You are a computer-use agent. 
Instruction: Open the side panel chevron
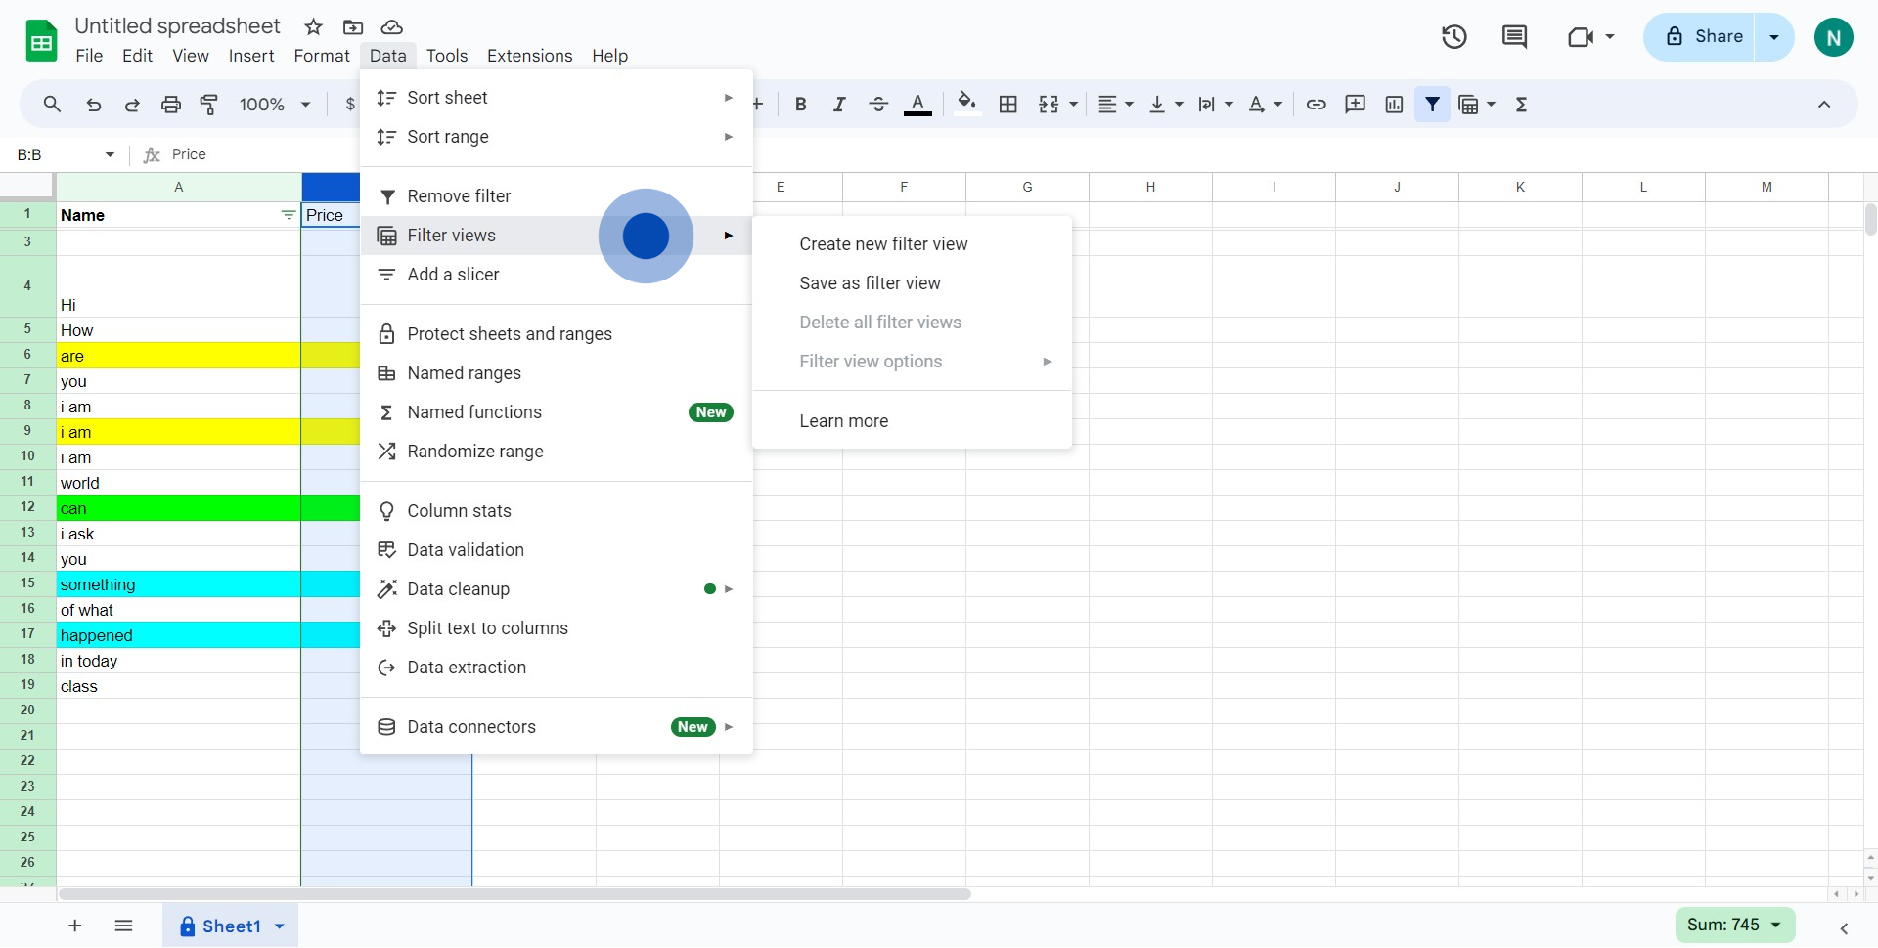click(x=1844, y=927)
